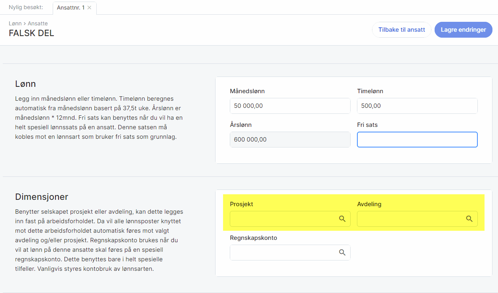
Task: Close the Ansattnr. 1 tab
Action: [x=90, y=8]
